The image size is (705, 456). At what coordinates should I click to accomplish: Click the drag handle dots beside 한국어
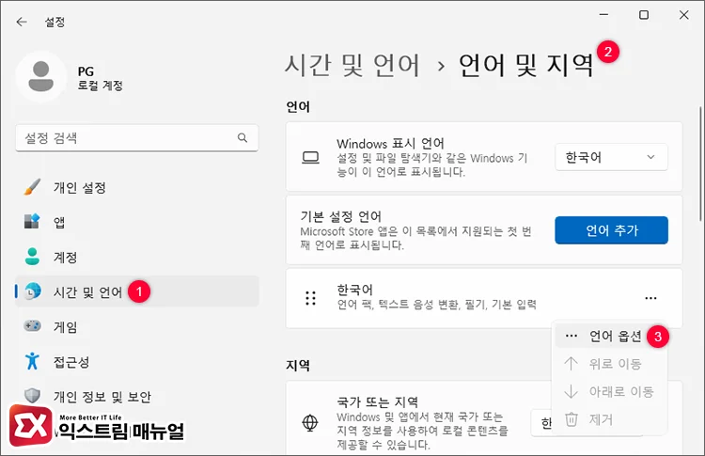pyautogui.click(x=310, y=298)
